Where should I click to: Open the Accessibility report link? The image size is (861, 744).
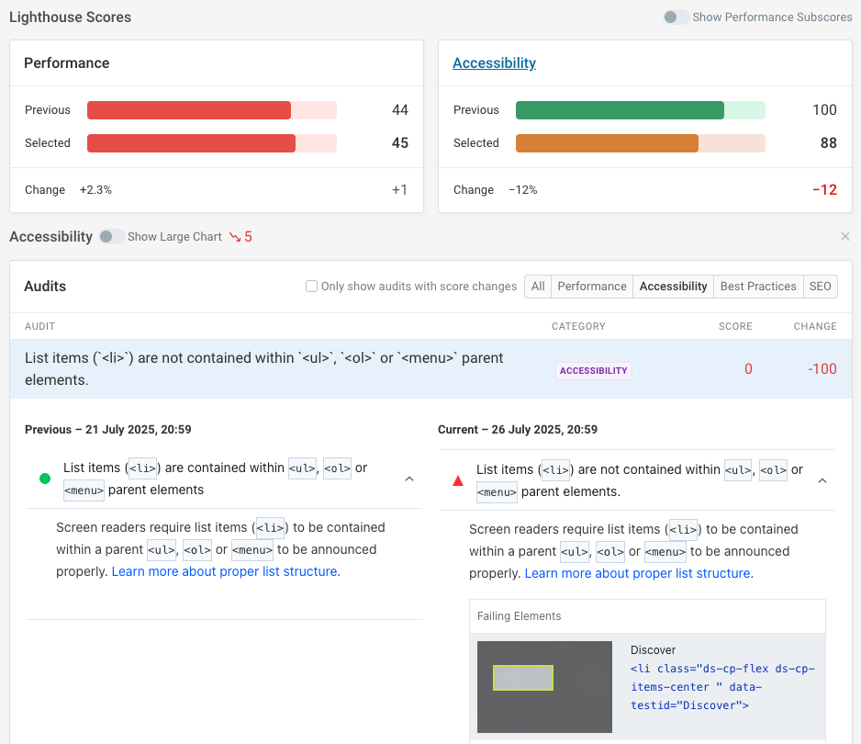pyautogui.click(x=494, y=62)
